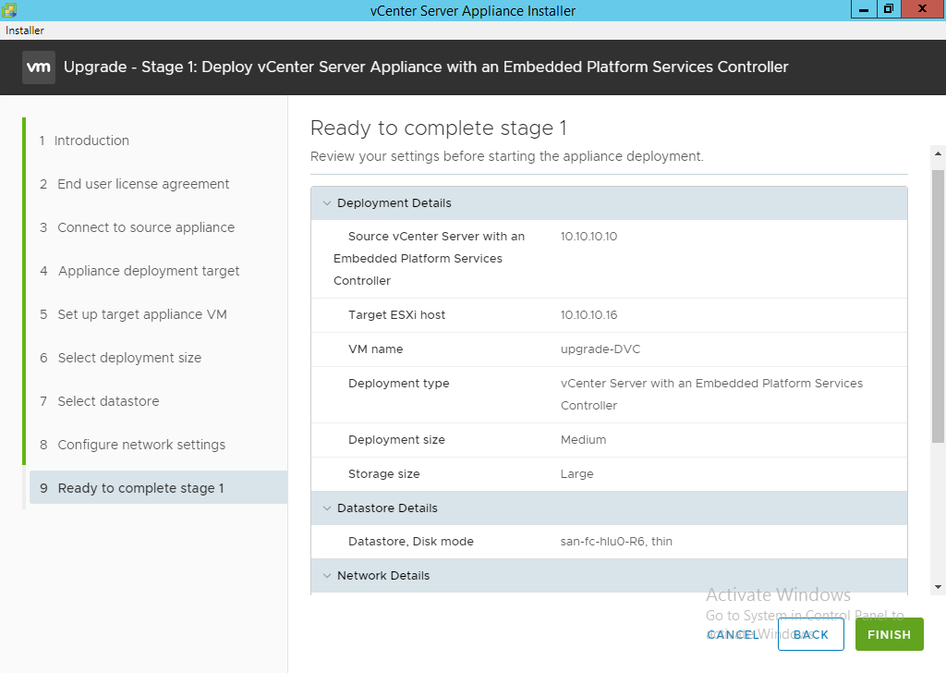
Task: Click the scrollbar up arrow
Action: pos(938,153)
